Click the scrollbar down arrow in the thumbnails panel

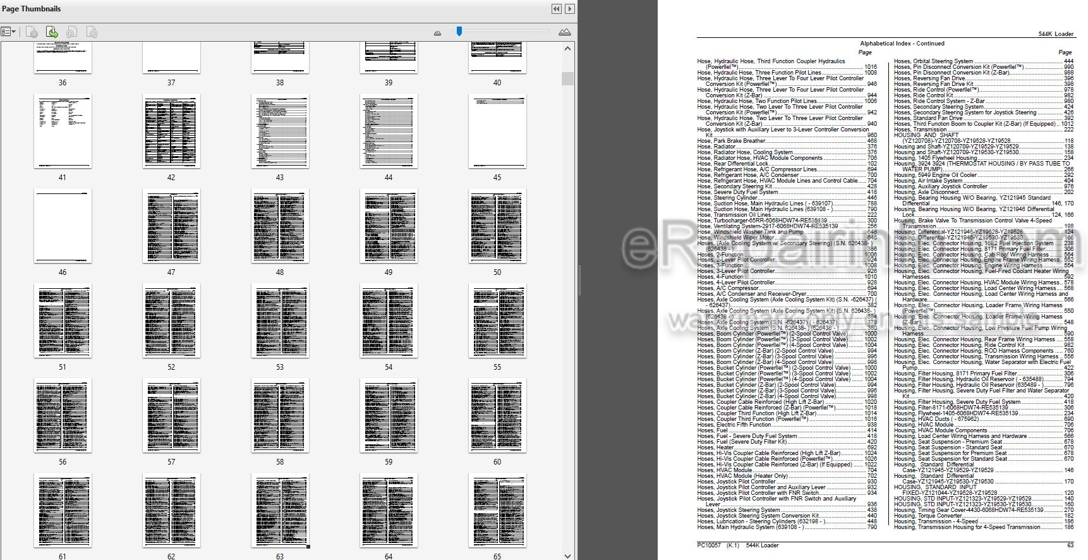(x=567, y=556)
